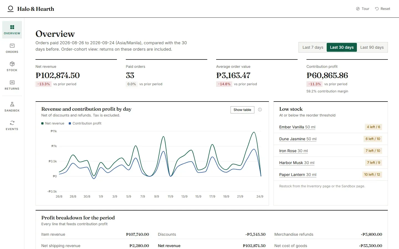Select the Last 30 days range
This screenshot has width=399, height=249.
click(342, 47)
